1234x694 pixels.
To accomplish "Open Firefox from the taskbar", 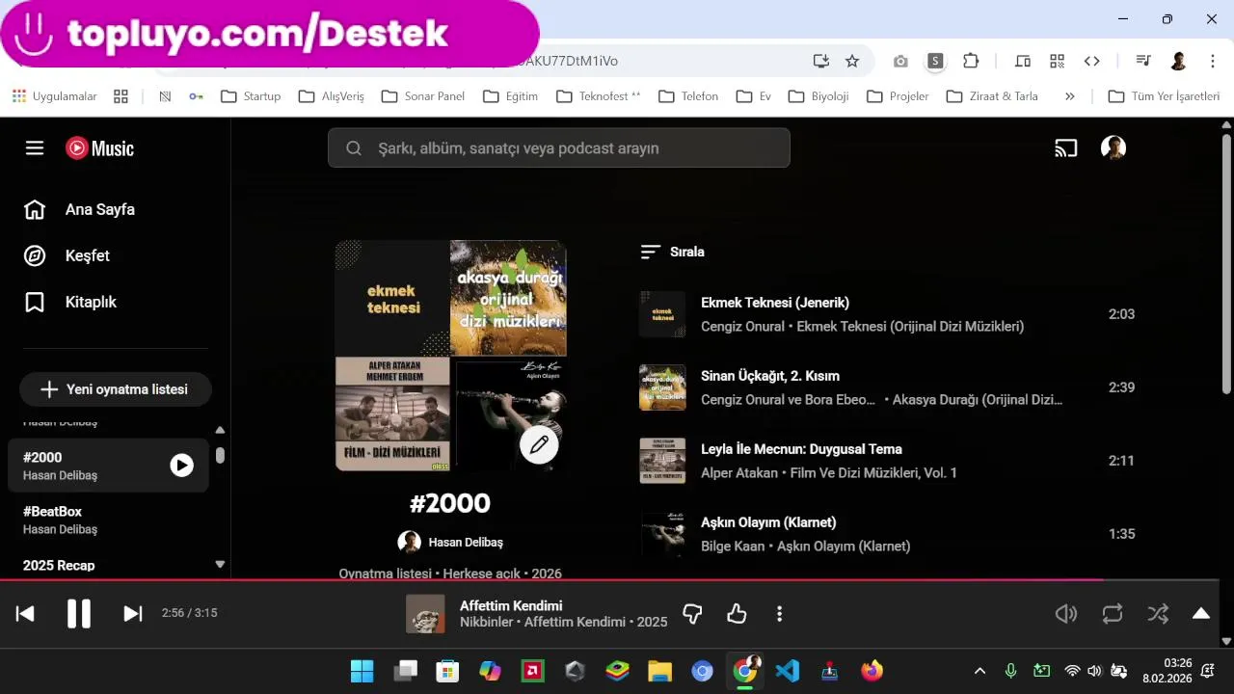I will point(872,671).
